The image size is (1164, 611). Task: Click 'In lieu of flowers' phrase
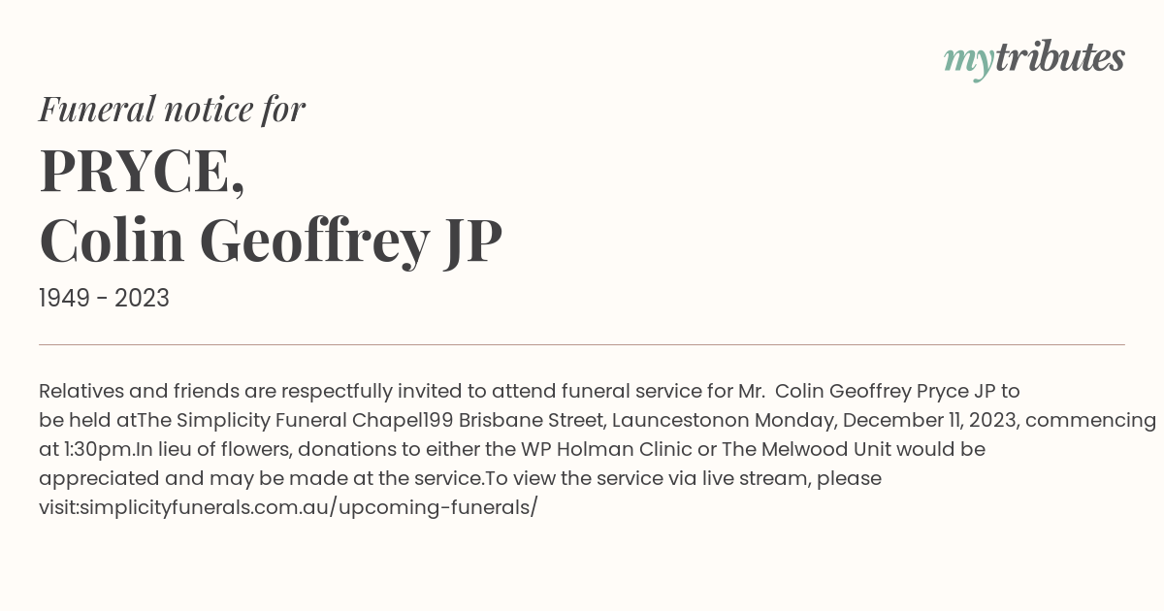(214, 449)
